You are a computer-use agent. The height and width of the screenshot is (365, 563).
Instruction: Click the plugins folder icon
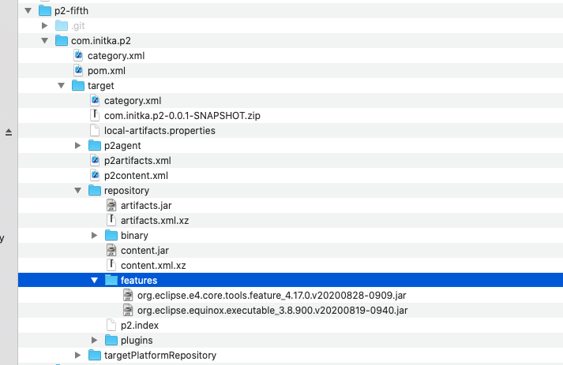pyautogui.click(x=111, y=340)
